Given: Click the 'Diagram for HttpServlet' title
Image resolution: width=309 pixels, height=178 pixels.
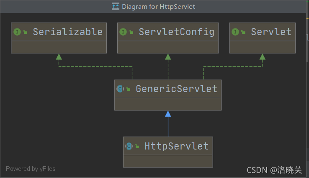Looking at the screenshot, I should 158,7.
